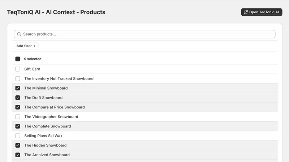Click The Complete Snowboard name
289x162 pixels.
tap(48, 126)
